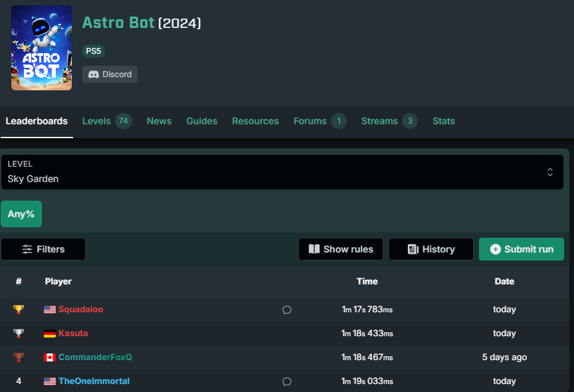Click the Streams count badge 3
The width and height of the screenshot is (574, 392).
pyautogui.click(x=410, y=121)
